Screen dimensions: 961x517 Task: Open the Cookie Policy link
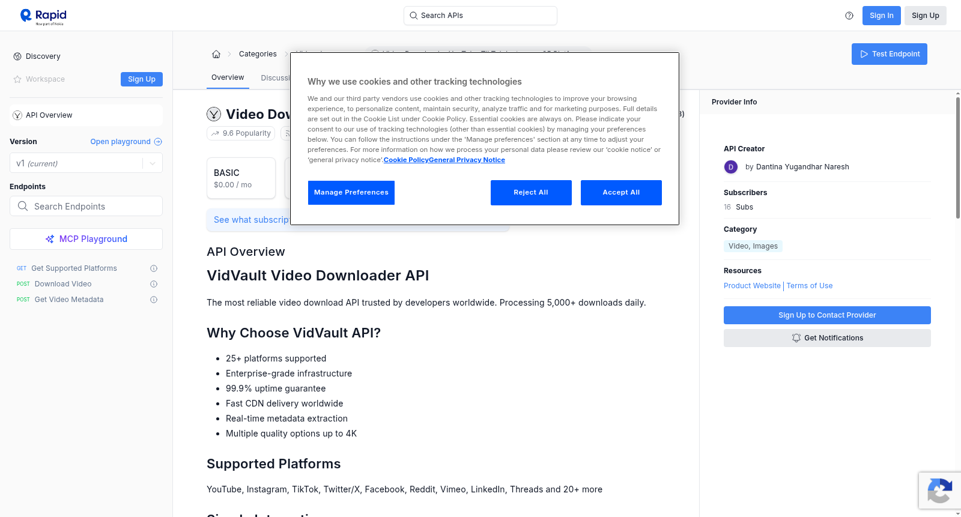[406, 160]
